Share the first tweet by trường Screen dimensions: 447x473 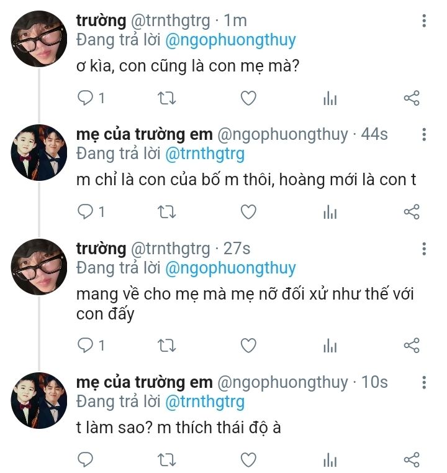pos(412,98)
